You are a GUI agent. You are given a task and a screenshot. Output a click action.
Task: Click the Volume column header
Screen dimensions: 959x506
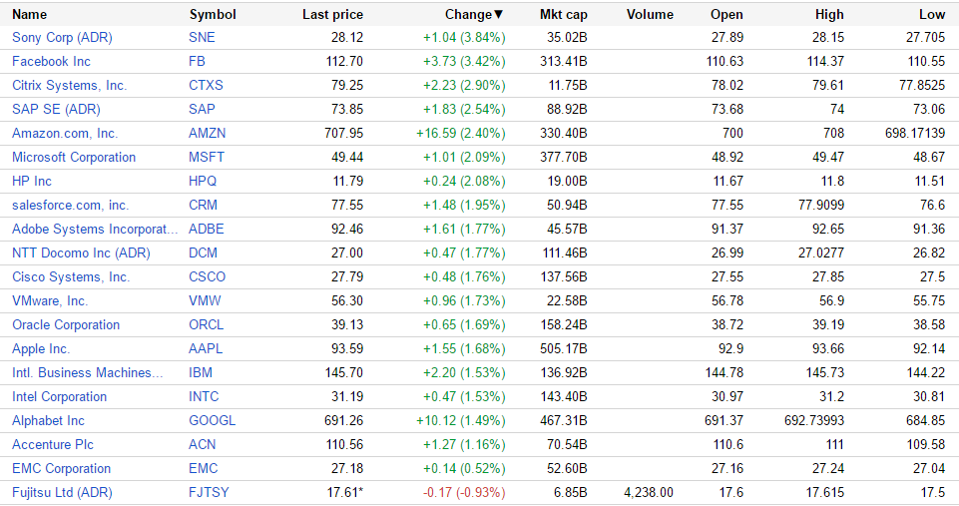[x=650, y=15]
